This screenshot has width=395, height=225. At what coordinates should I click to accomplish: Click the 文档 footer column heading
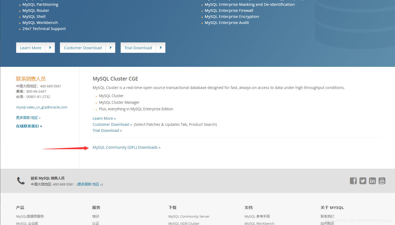[x=249, y=208]
